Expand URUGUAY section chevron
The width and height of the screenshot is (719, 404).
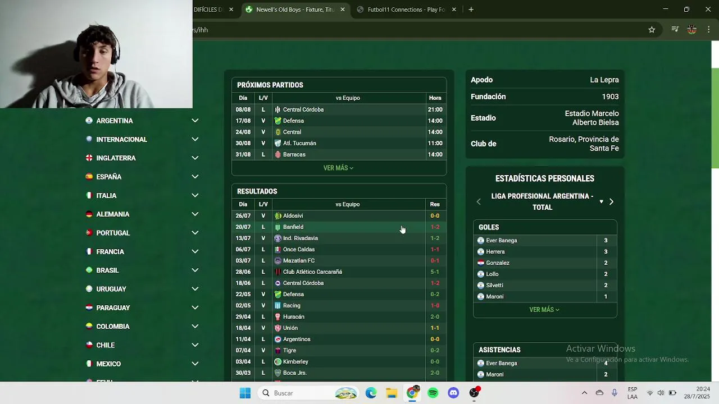[195, 289]
